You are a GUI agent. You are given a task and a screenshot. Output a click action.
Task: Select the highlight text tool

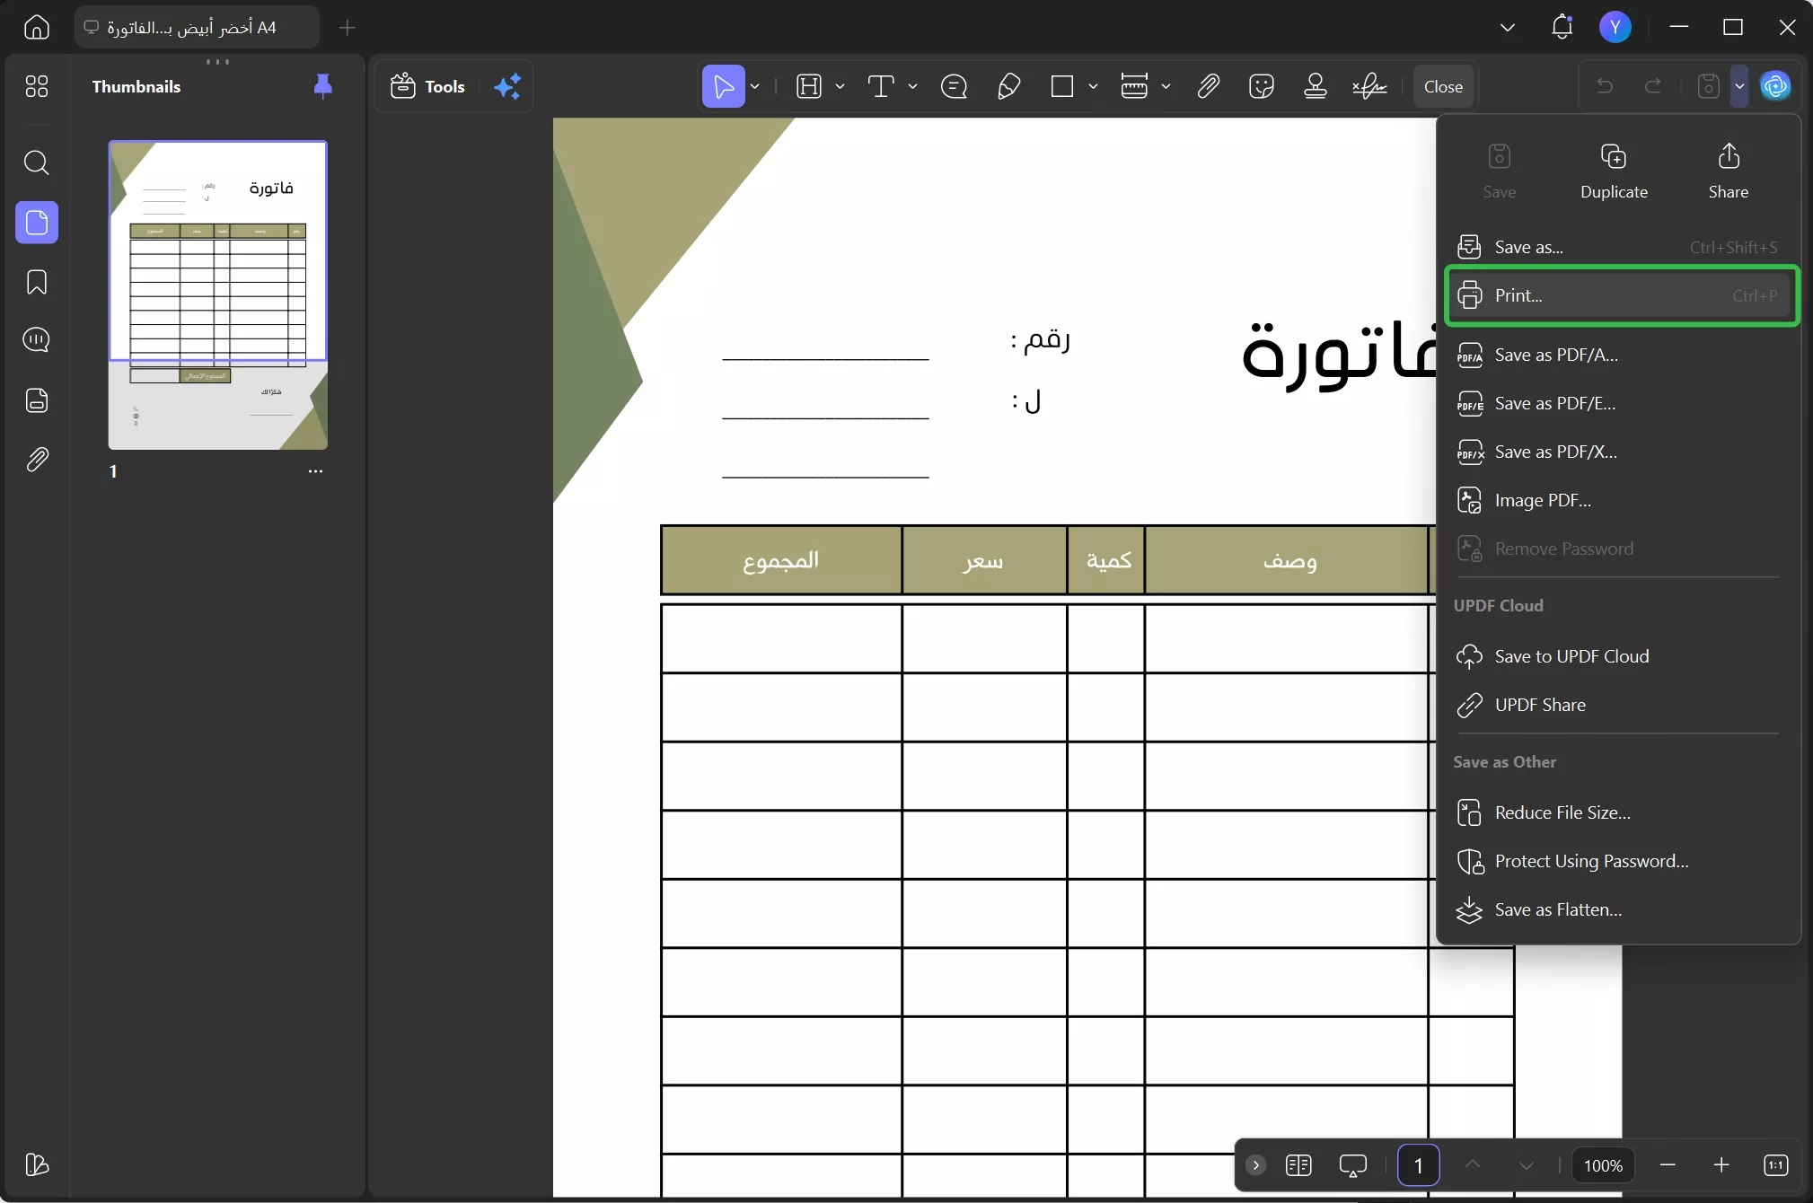(809, 86)
